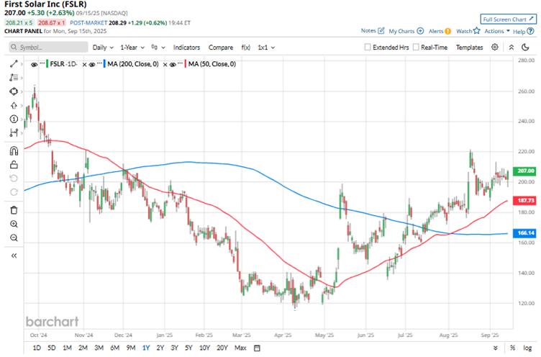Viewport: 541px width, 357px height.
Task: Open the Daily frequency dropdown
Action: click(x=103, y=48)
